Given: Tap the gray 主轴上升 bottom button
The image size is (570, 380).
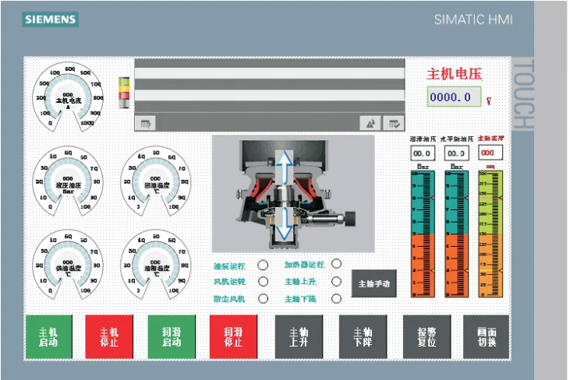Looking at the screenshot, I should (299, 337).
